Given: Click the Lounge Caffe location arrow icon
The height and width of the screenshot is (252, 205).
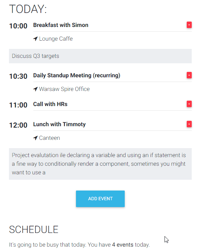Looking at the screenshot, I should (x=35, y=39).
